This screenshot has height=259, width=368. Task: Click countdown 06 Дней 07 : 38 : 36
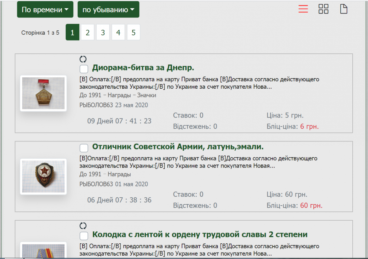click(x=119, y=200)
